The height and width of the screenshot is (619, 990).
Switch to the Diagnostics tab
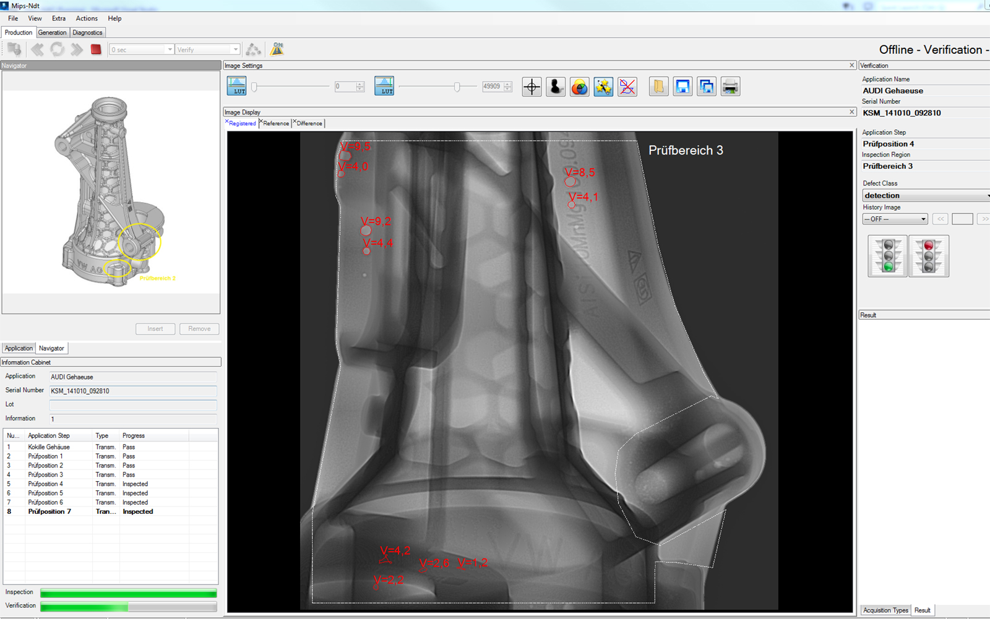(87, 33)
